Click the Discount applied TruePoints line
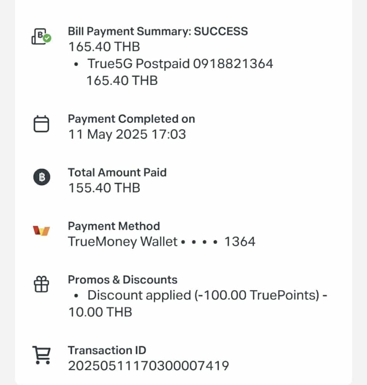Screen dimensions: 367x385 198,303
